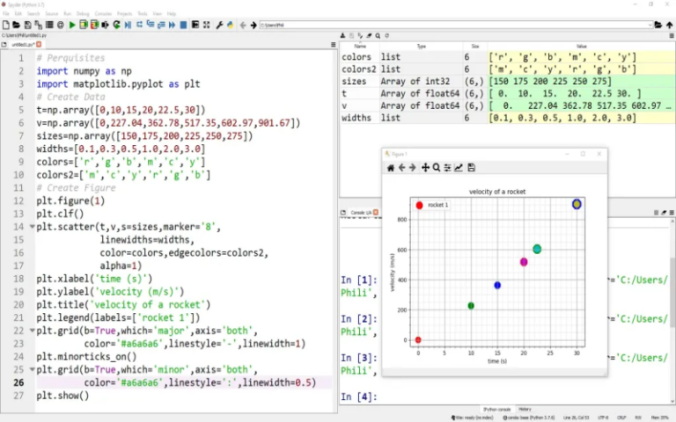Image resolution: width=676 pixels, height=422 pixels.
Task: Click the New file icon in toolbar
Action: click(6, 25)
